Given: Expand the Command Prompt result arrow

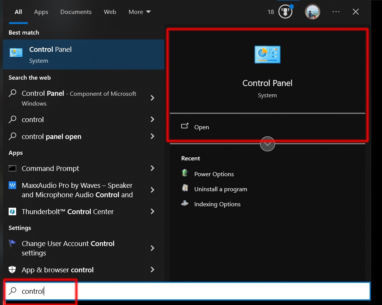Looking at the screenshot, I should [x=152, y=168].
